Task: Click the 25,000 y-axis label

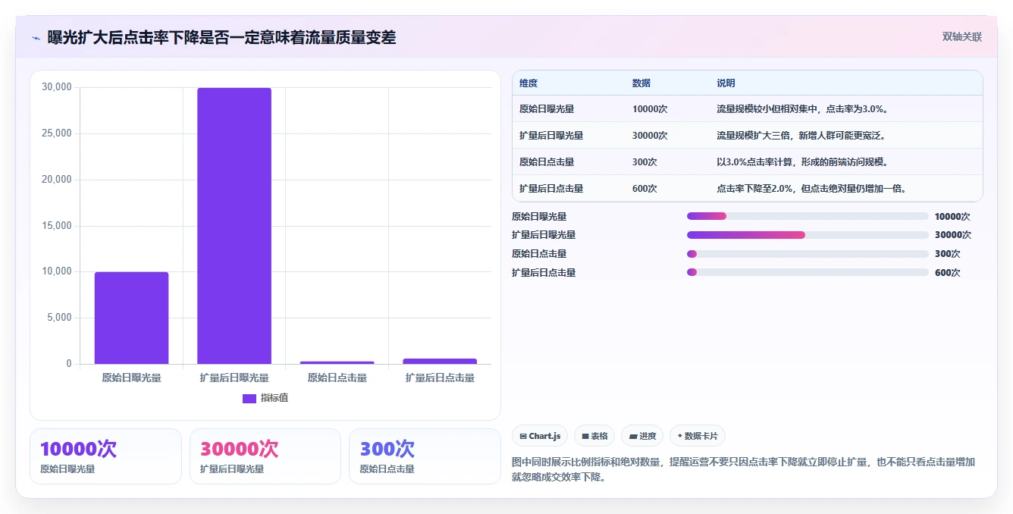Action: point(57,133)
